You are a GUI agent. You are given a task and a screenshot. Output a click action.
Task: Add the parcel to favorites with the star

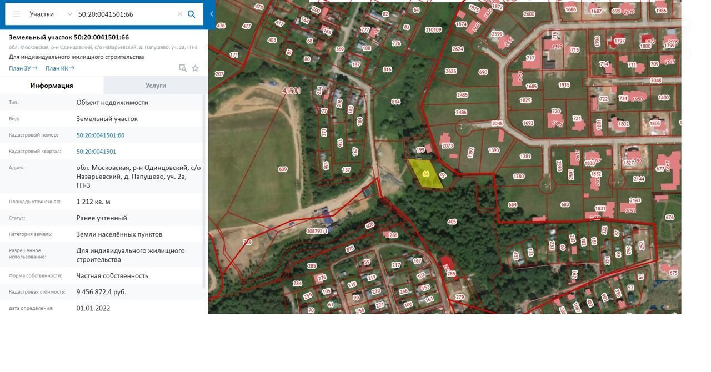pos(195,68)
